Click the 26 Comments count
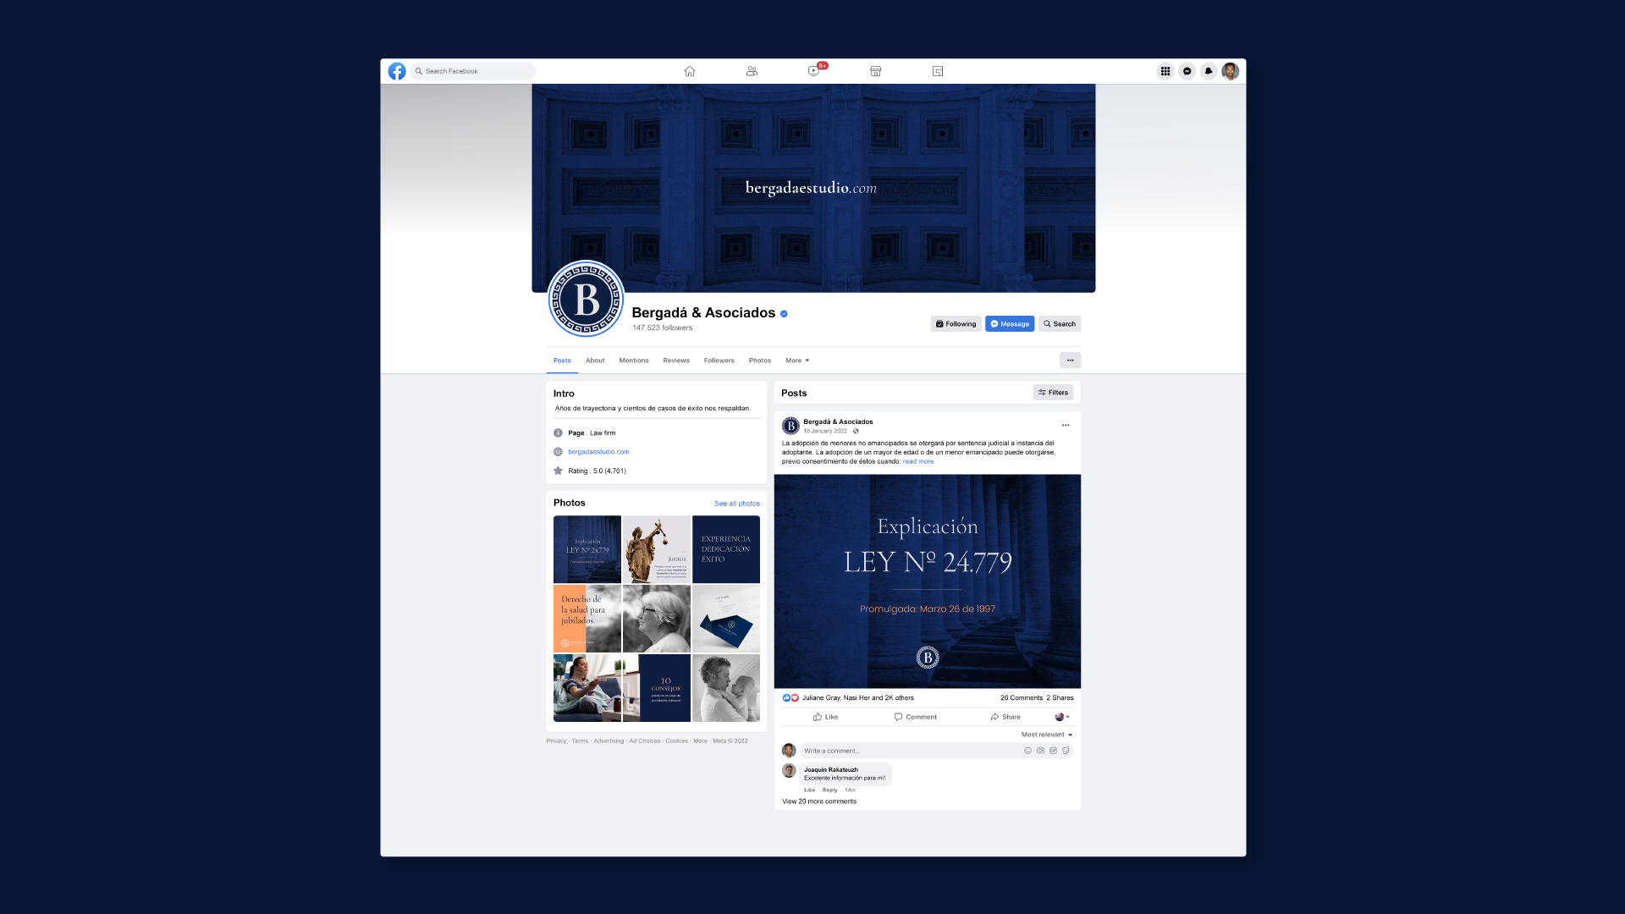The width and height of the screenshot is (1625, 914). [x=1022, y=698]
